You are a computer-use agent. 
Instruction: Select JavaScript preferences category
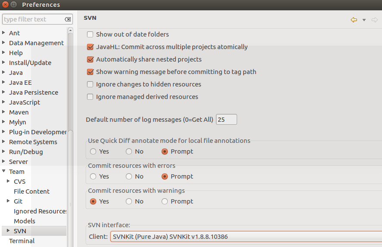(x=25, y=102)
